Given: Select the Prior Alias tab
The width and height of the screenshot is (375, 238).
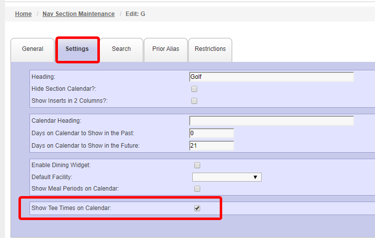Looking at the screenshot, I should pyautogui.click(x=165, y=50).
